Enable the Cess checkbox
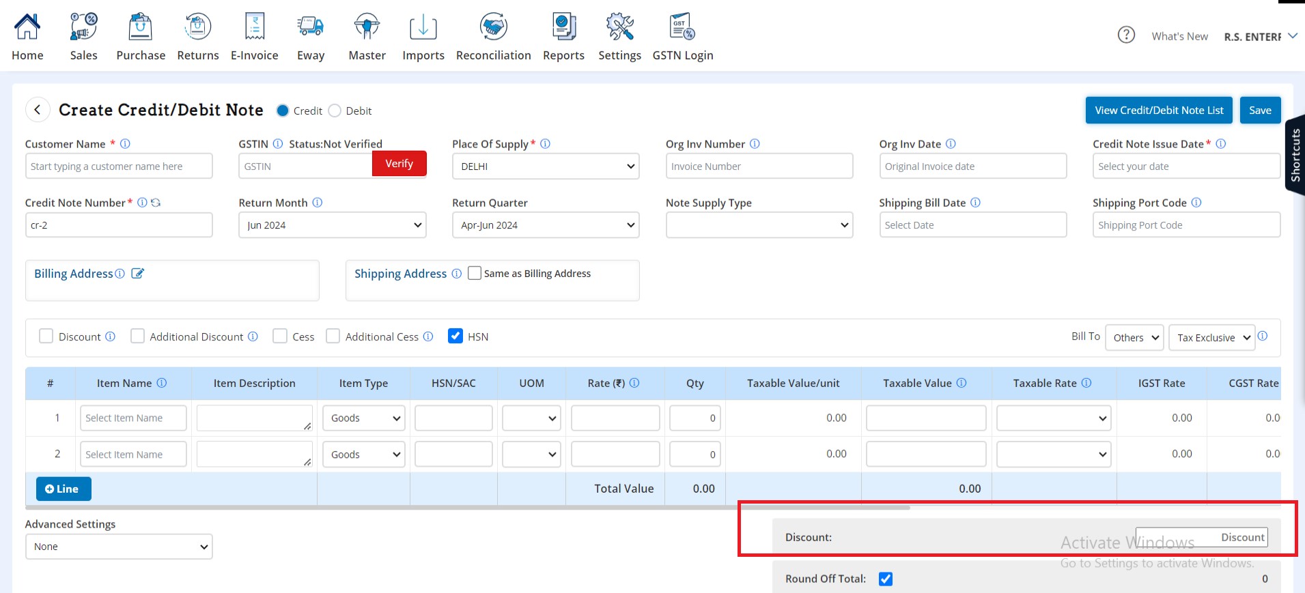 tap(280, 336)
